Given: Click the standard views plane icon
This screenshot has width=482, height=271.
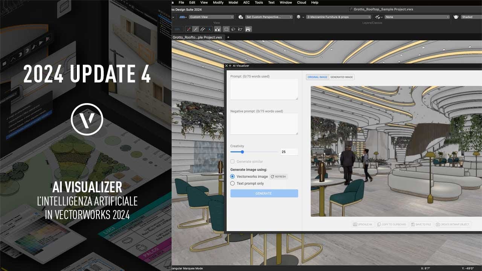Looking at the screenshot, I should (183, 17).
